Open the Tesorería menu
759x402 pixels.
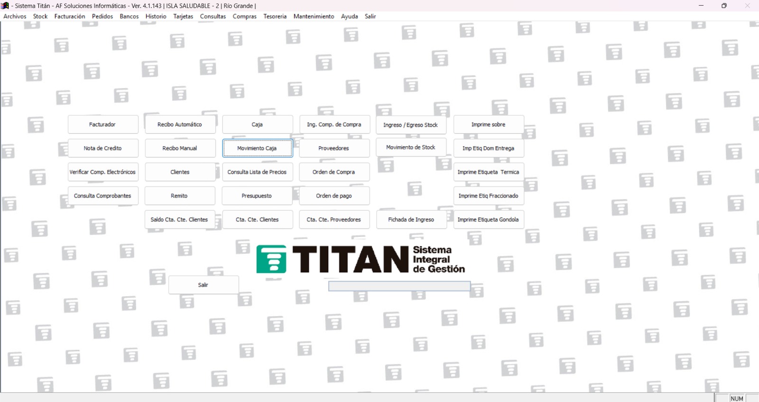(275, 16)
